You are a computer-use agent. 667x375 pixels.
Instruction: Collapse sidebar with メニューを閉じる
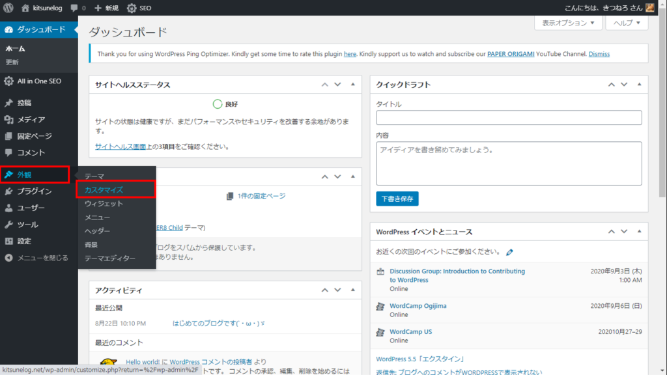pos(38,258)
